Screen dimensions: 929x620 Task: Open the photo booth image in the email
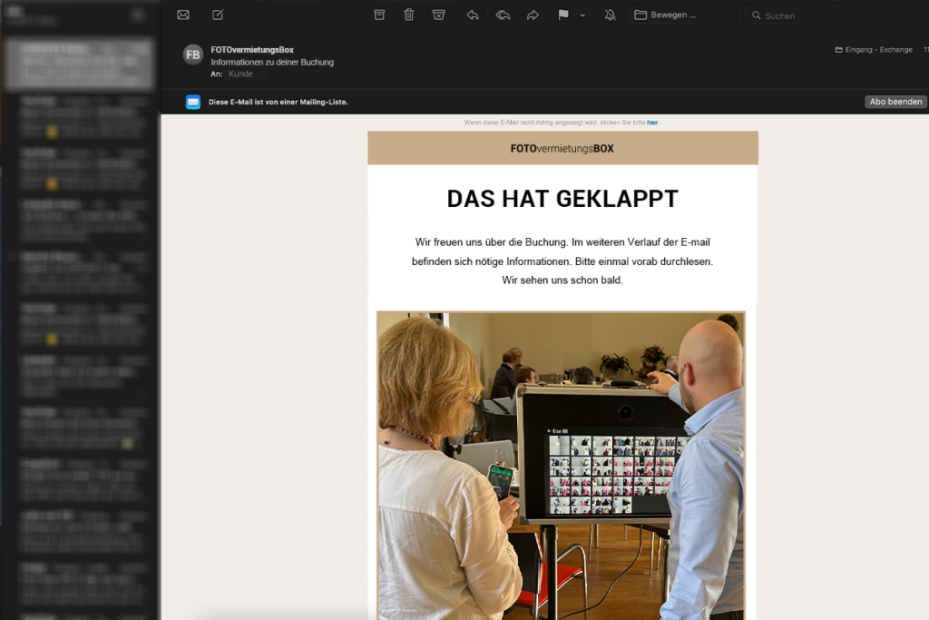point(561,466)
